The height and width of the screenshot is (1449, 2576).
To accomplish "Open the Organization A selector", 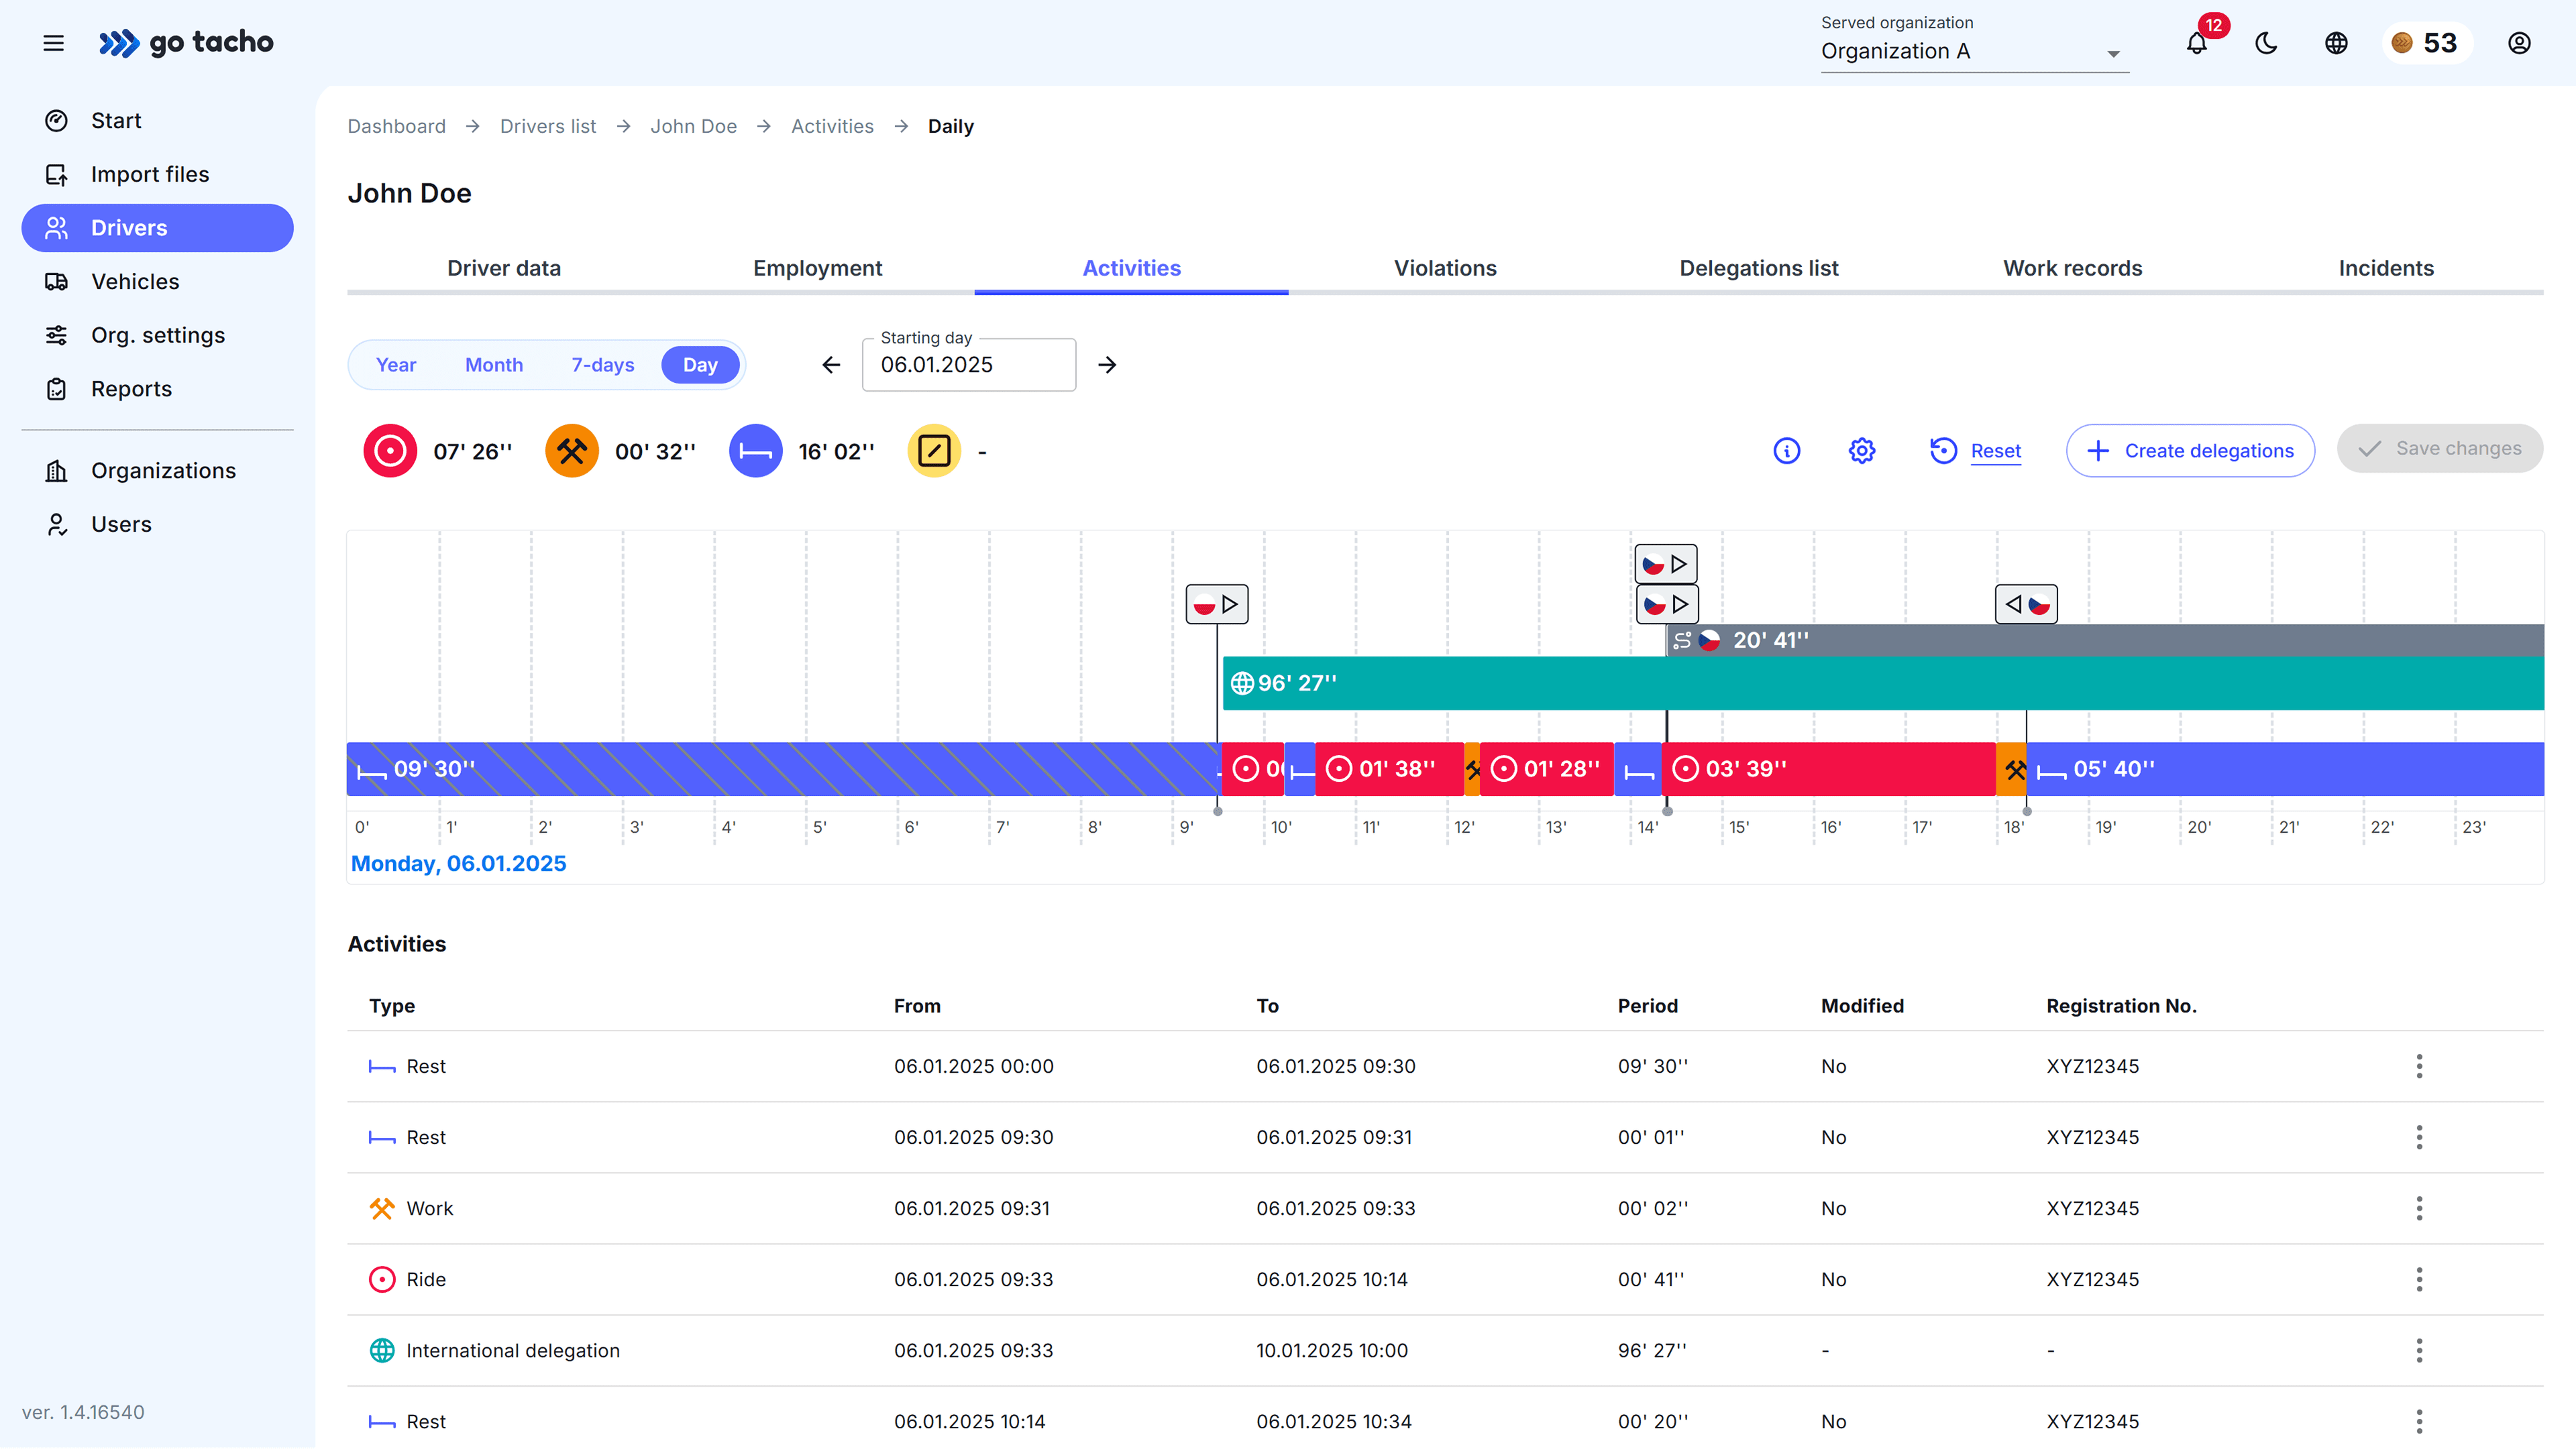I will point(1971,52).
